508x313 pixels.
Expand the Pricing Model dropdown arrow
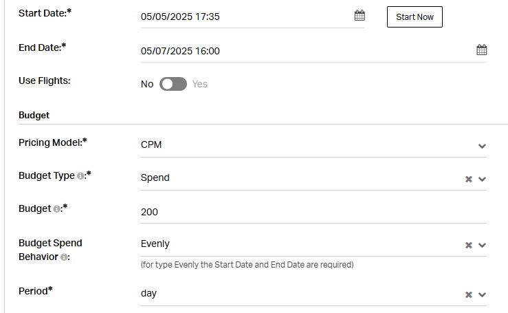point(482,147)
